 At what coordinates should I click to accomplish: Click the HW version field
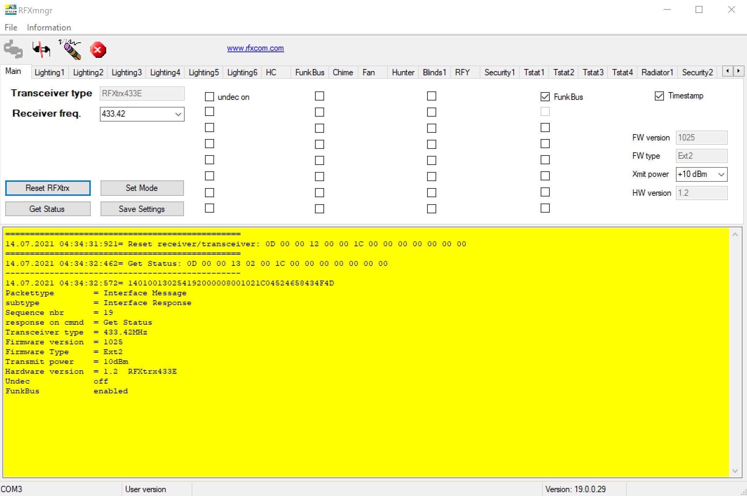(x=701, y=193)
